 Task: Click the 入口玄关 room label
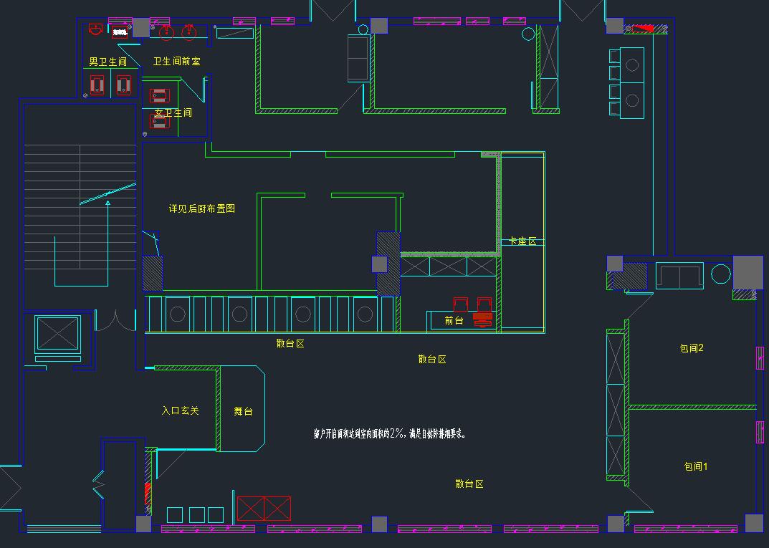click(180, 410)
